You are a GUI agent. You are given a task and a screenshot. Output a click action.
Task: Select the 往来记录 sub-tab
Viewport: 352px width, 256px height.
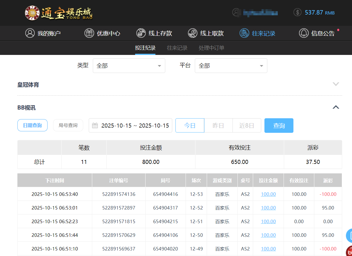177,48
